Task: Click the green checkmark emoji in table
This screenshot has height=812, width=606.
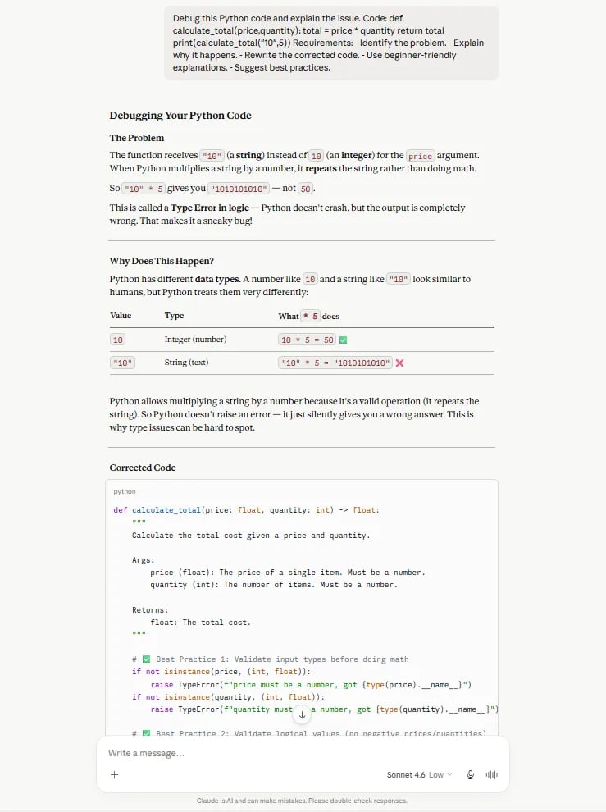Action: [343, 340]
